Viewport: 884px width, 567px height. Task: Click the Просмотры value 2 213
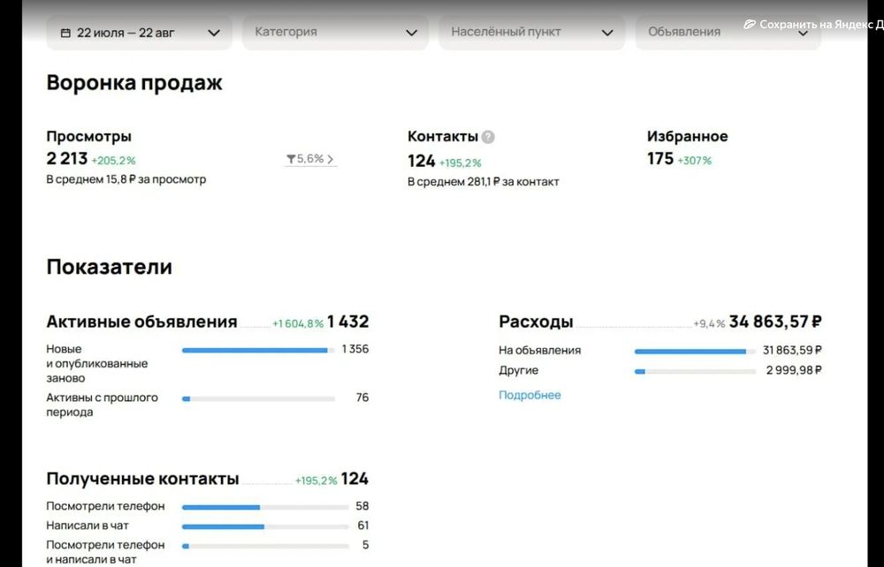[x=66, y=159]
